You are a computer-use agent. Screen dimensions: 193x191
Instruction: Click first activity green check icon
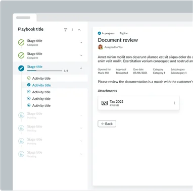29,78
